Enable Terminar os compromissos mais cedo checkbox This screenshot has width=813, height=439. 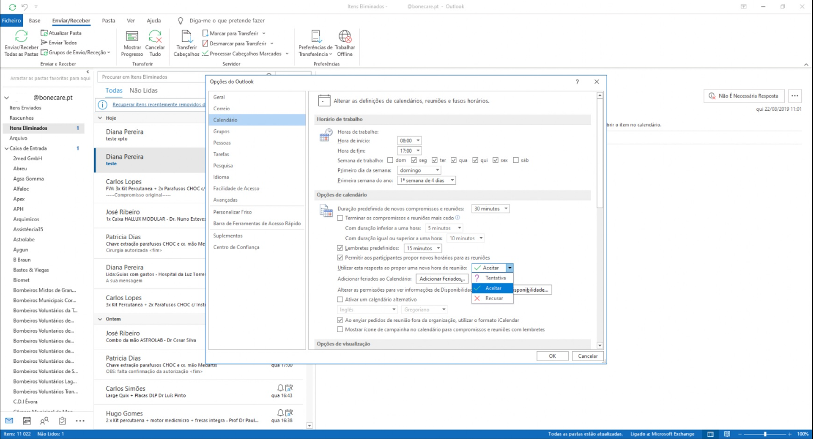pos(340,218)
